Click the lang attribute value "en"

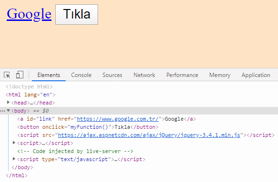[46, 95]
